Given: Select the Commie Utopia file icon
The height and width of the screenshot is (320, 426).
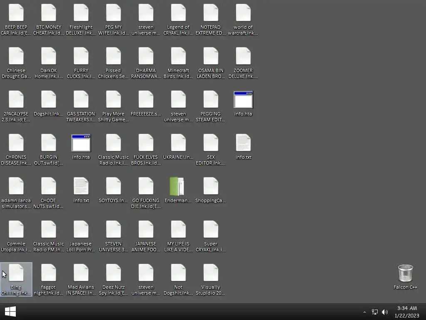Looking at the screenshot, I should [16, 229].
